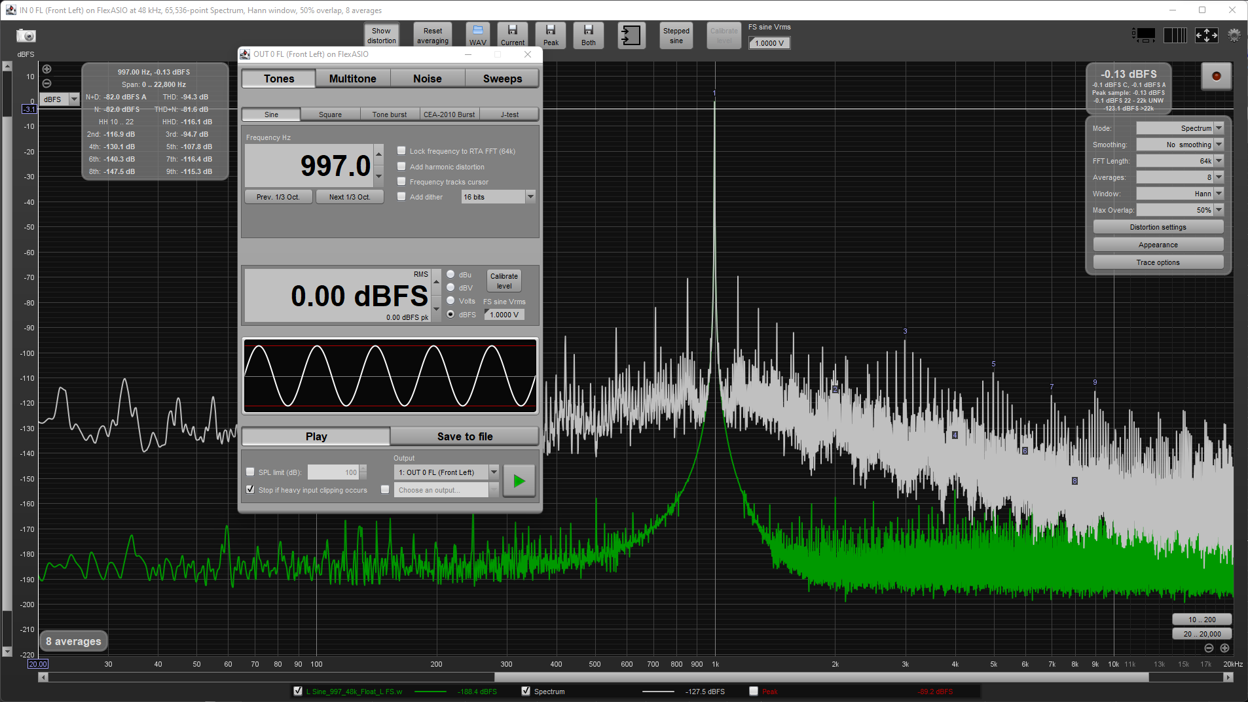Save the Peak trace icon
The width and height of the screenshot is (1248, 702).
[551, 35]
